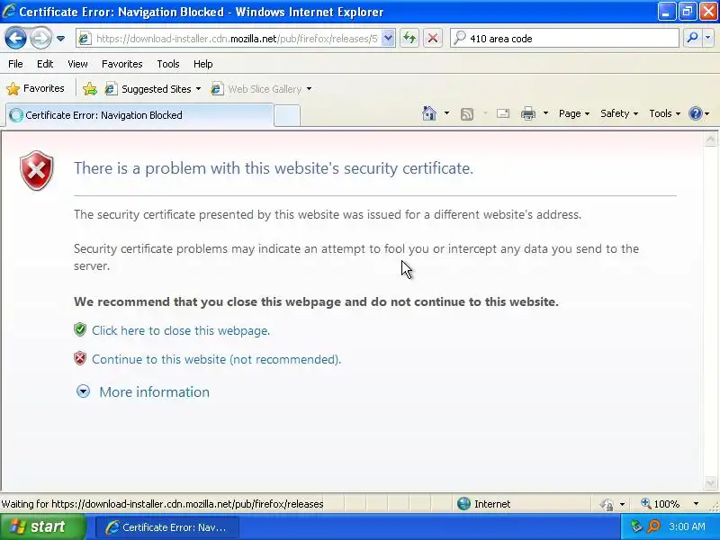Viewport: 720px width, 540px height.
Task: Click the Home icon in command bar
Action: pos(429,113)
